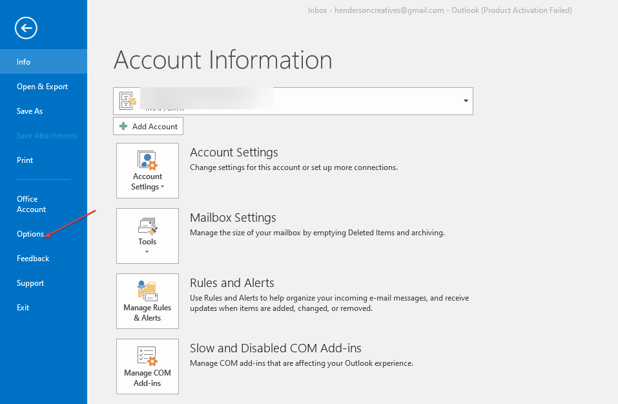Click the Mailbox Settings heading
The width and height of the screenshot is (618, 404).
click(x=233, y=218)
